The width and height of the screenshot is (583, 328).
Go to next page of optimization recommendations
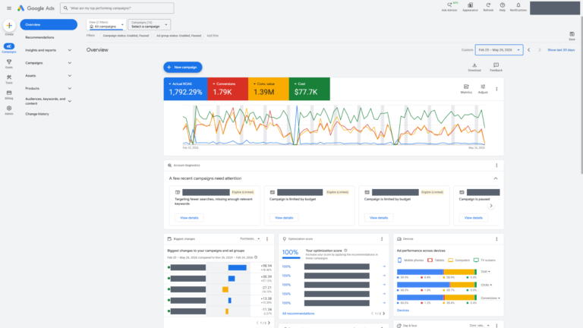click(383, 314)
